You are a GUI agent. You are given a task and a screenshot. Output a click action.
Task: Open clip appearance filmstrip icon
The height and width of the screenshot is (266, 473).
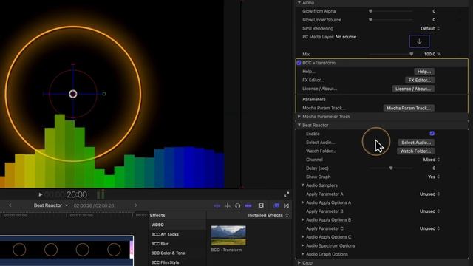click(x=261, y=205)
